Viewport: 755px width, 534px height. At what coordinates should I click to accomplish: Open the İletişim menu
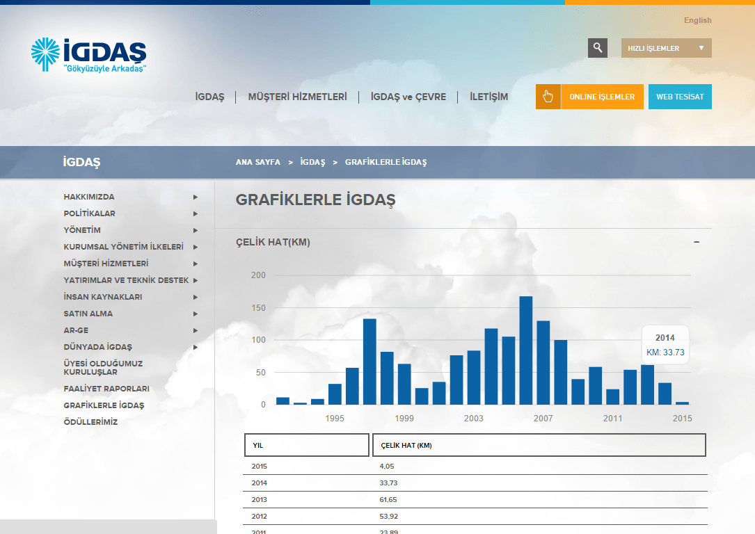(488, 97)
